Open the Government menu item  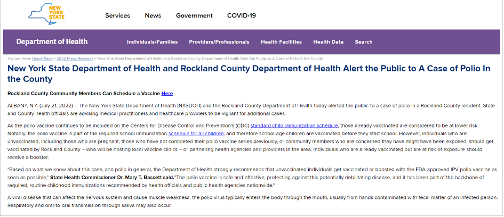(x=194, y=15)
